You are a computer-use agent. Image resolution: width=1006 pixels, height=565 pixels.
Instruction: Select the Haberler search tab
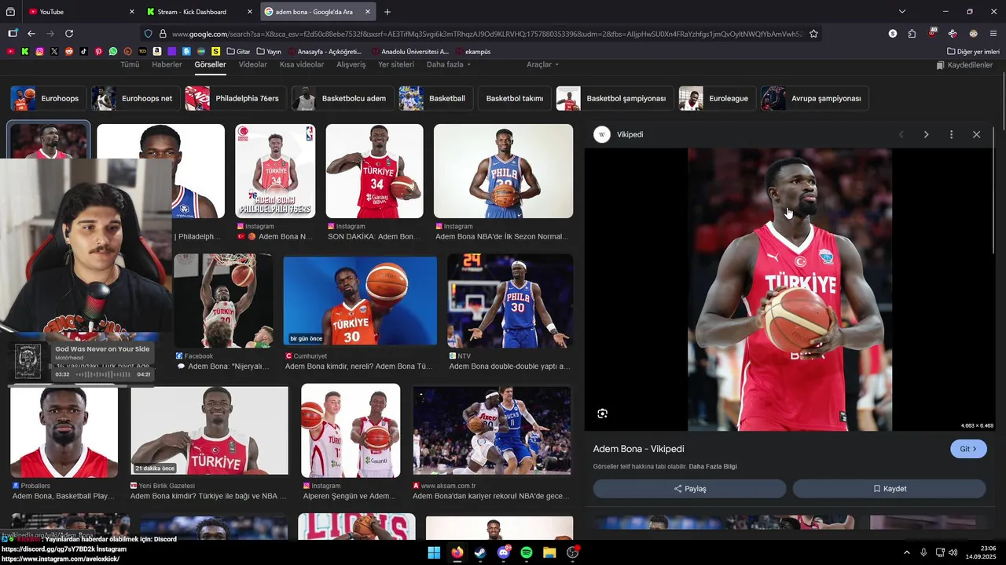167,64
